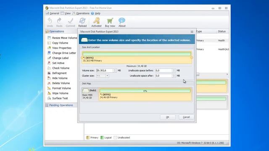Click Hide Volume operation

58,78
